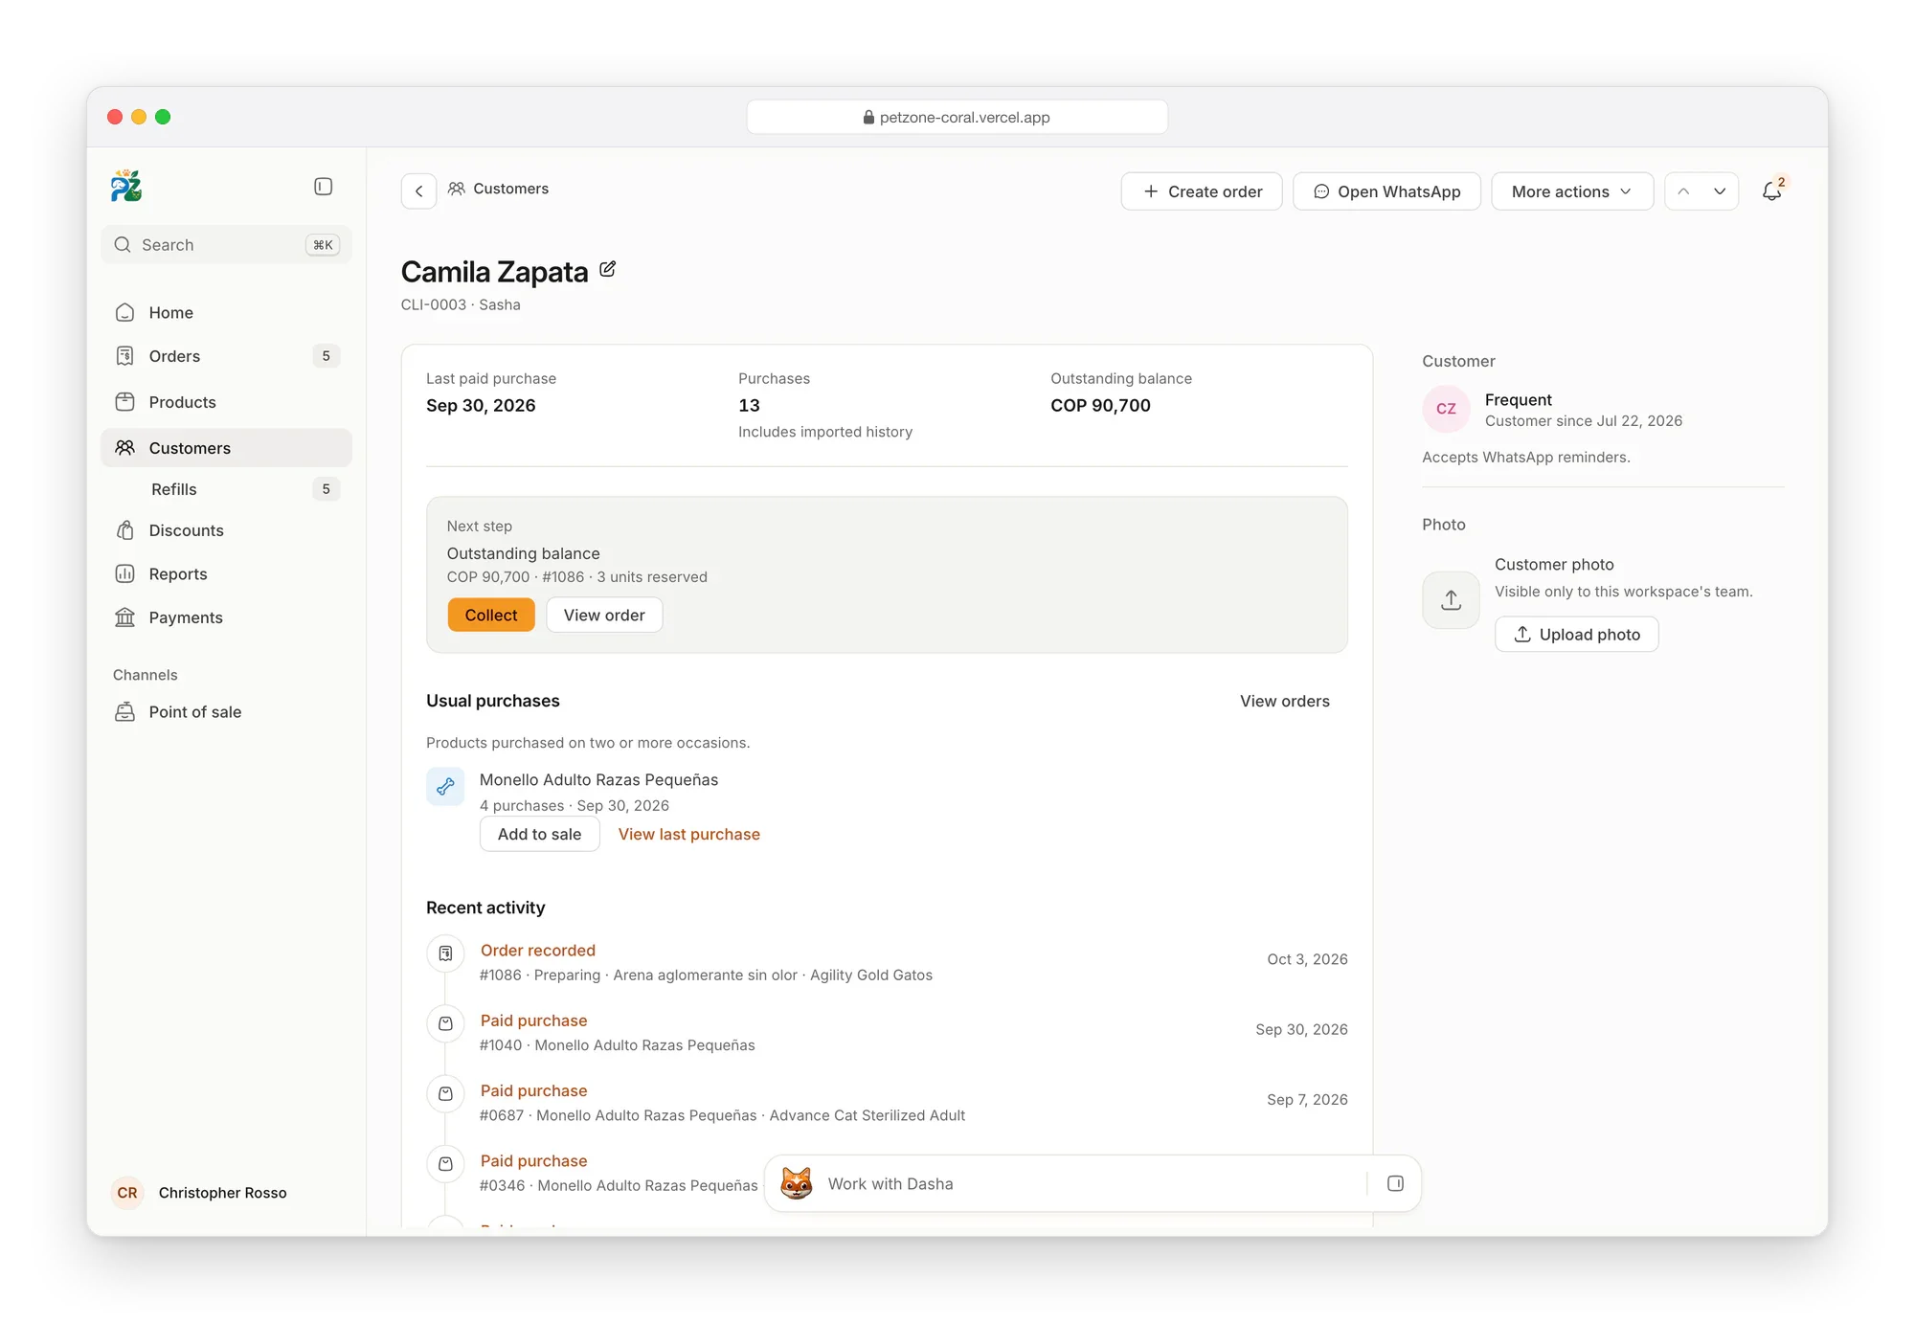Click the PetZone logo icon
The height and width of the screenshot is (1323, 1915).
(126, 186)
